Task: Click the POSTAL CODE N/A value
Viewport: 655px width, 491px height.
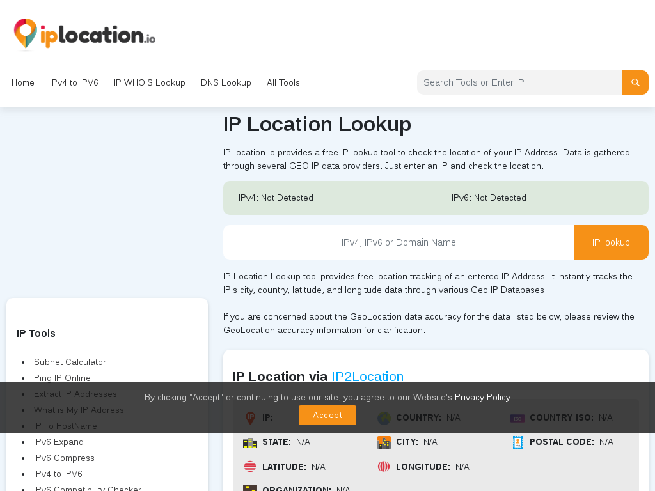Action: [606, 442]
